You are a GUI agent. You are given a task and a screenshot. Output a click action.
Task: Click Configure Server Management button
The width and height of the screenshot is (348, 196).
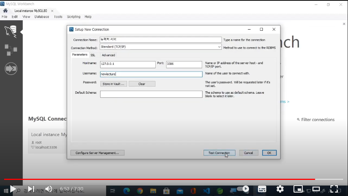click(97, 153)
